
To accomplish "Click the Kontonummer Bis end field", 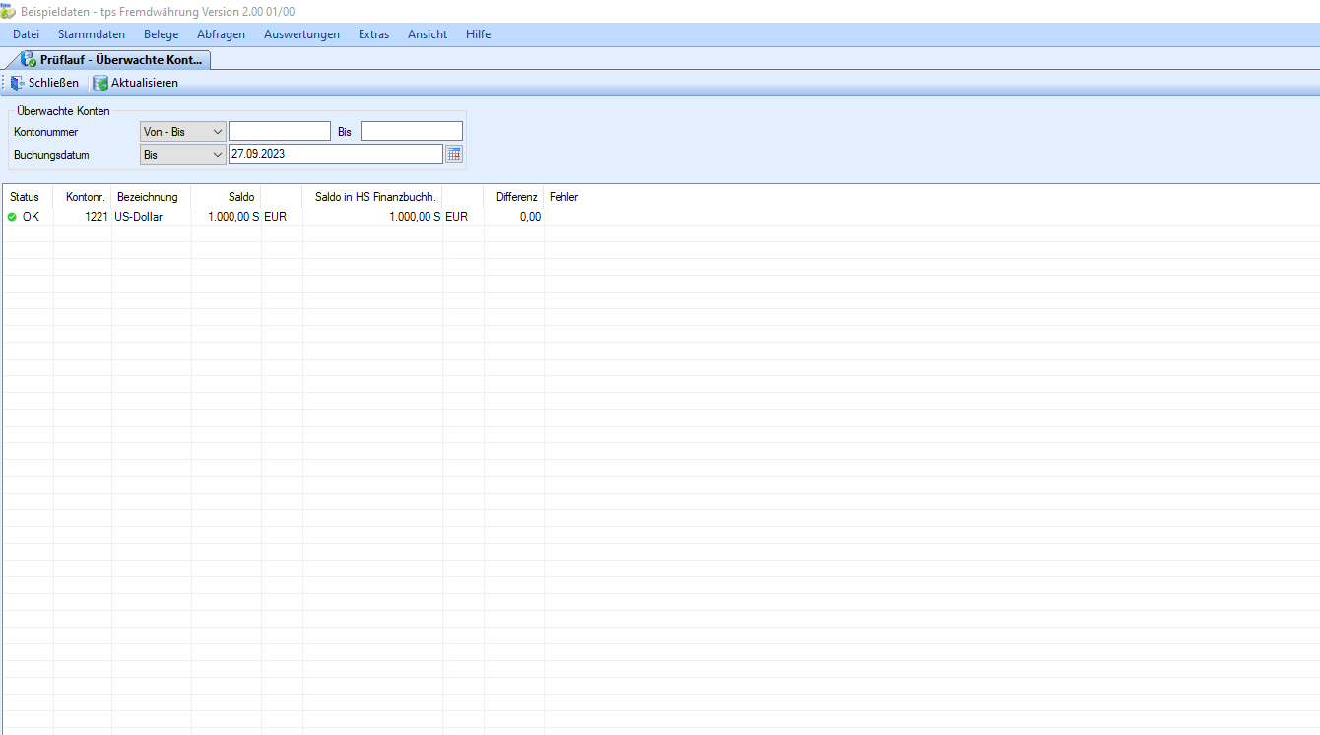I will [x=411, y=132].
